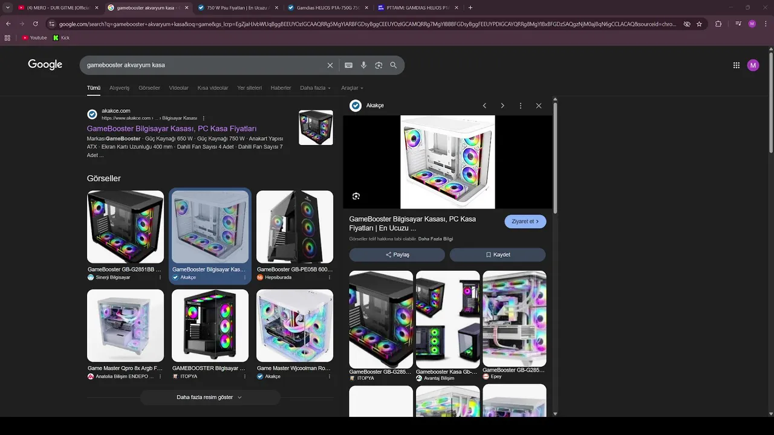
Task: Clear the Google search box text
Action: pos(330,65)
